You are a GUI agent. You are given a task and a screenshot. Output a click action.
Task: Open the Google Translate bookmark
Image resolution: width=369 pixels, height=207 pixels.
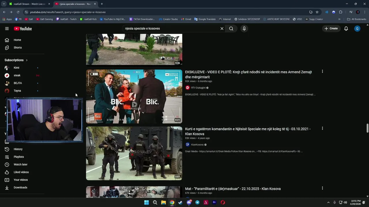[x=205, y=19]
